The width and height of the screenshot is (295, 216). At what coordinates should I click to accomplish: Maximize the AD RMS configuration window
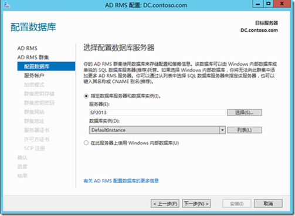point(268,4)
